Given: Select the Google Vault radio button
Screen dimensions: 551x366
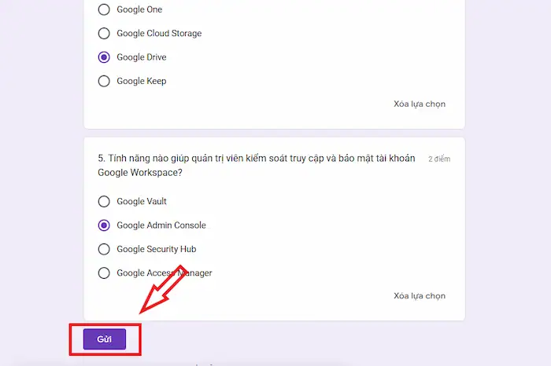Looking at the screenshot, I should coord(104,202).
